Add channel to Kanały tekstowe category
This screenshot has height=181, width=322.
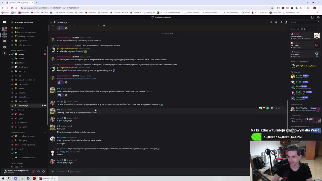tap(45, 51)
